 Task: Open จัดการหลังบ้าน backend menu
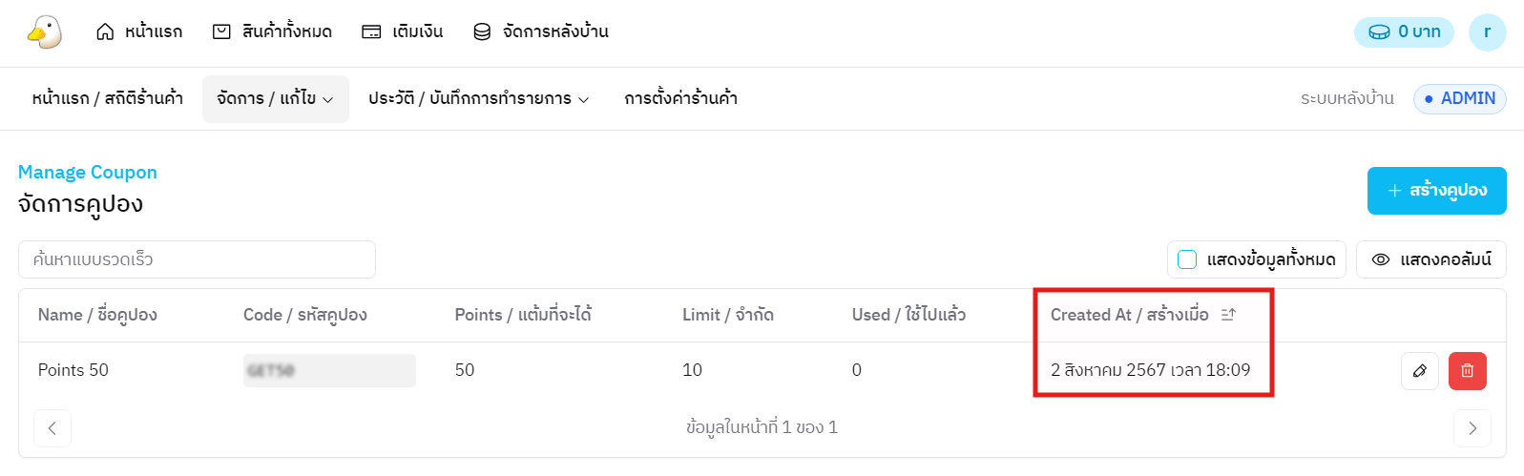(x=541, y=32)
